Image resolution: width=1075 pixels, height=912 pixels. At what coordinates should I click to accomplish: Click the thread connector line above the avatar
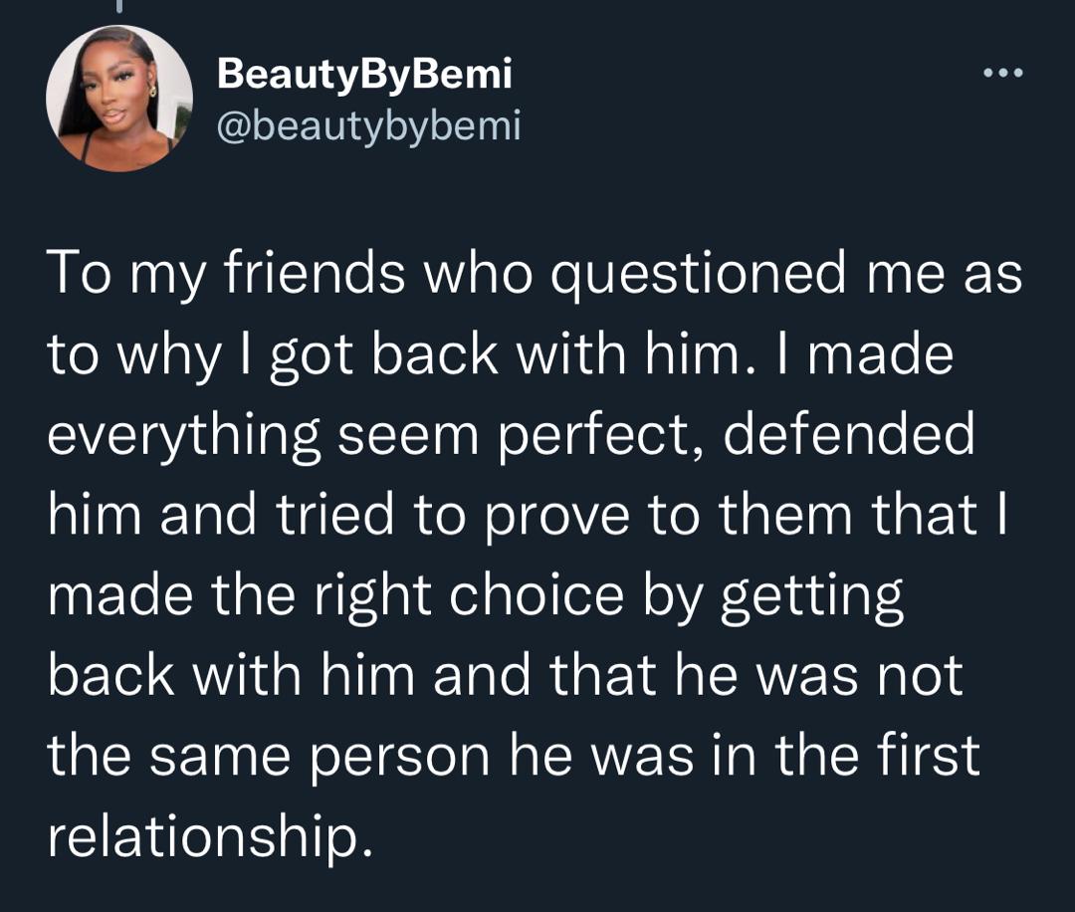pos(120,8)
